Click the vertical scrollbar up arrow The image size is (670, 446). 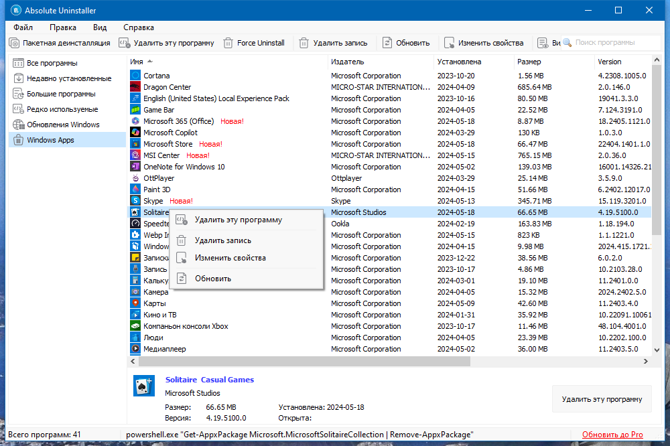click(657, 60)
